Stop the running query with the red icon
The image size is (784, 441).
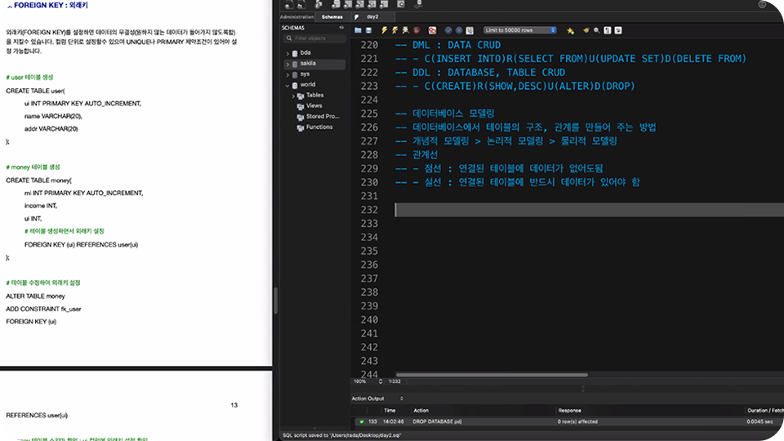[x=416, y=30]
